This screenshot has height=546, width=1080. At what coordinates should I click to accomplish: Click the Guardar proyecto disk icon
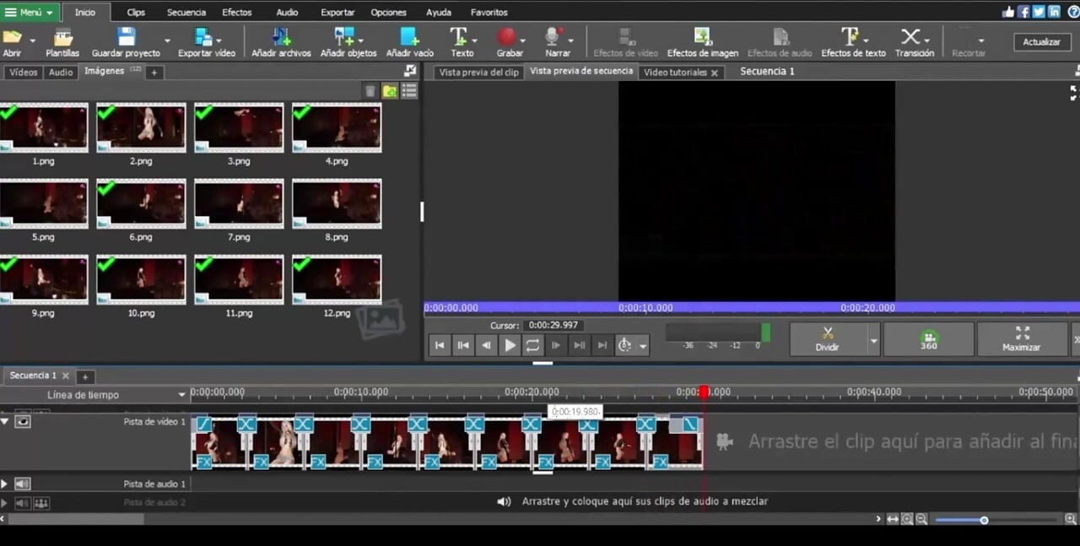[127, 36]
